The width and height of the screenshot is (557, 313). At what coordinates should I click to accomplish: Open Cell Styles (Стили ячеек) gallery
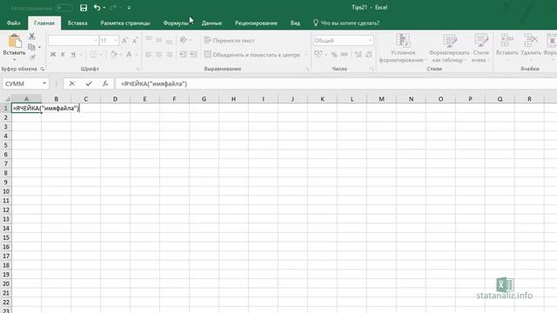(480, 49)
